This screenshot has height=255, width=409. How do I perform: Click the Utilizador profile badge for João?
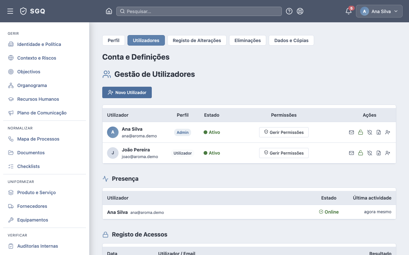click(183, 153)
